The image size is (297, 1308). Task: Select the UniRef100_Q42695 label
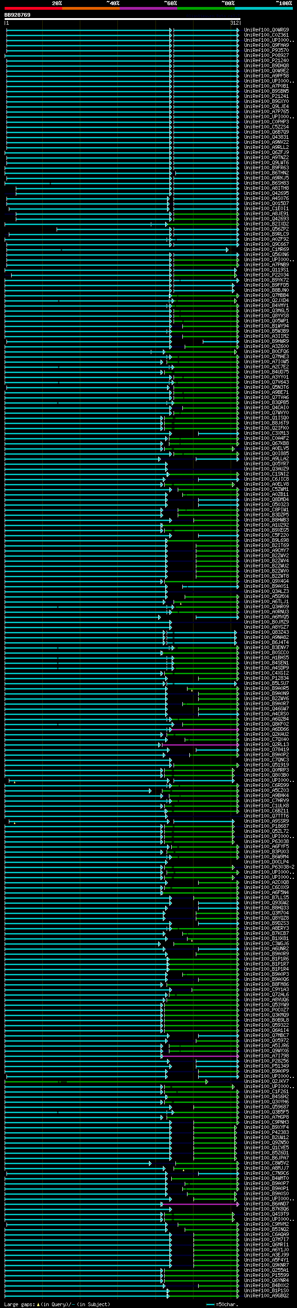click(x=266, y=193)
